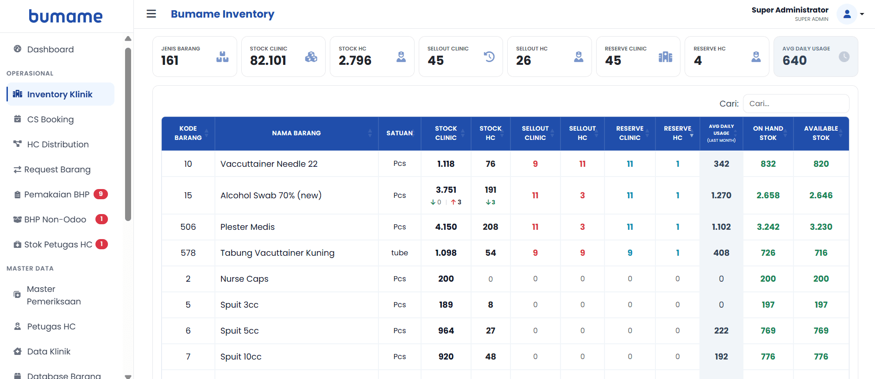Sort table by Kode Barang column
The image size is (875, 379).
click(188, 133)
